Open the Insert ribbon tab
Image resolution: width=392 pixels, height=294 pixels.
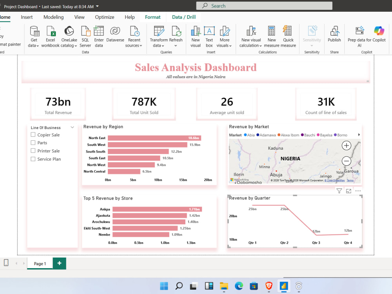click(x=27, y=17)
